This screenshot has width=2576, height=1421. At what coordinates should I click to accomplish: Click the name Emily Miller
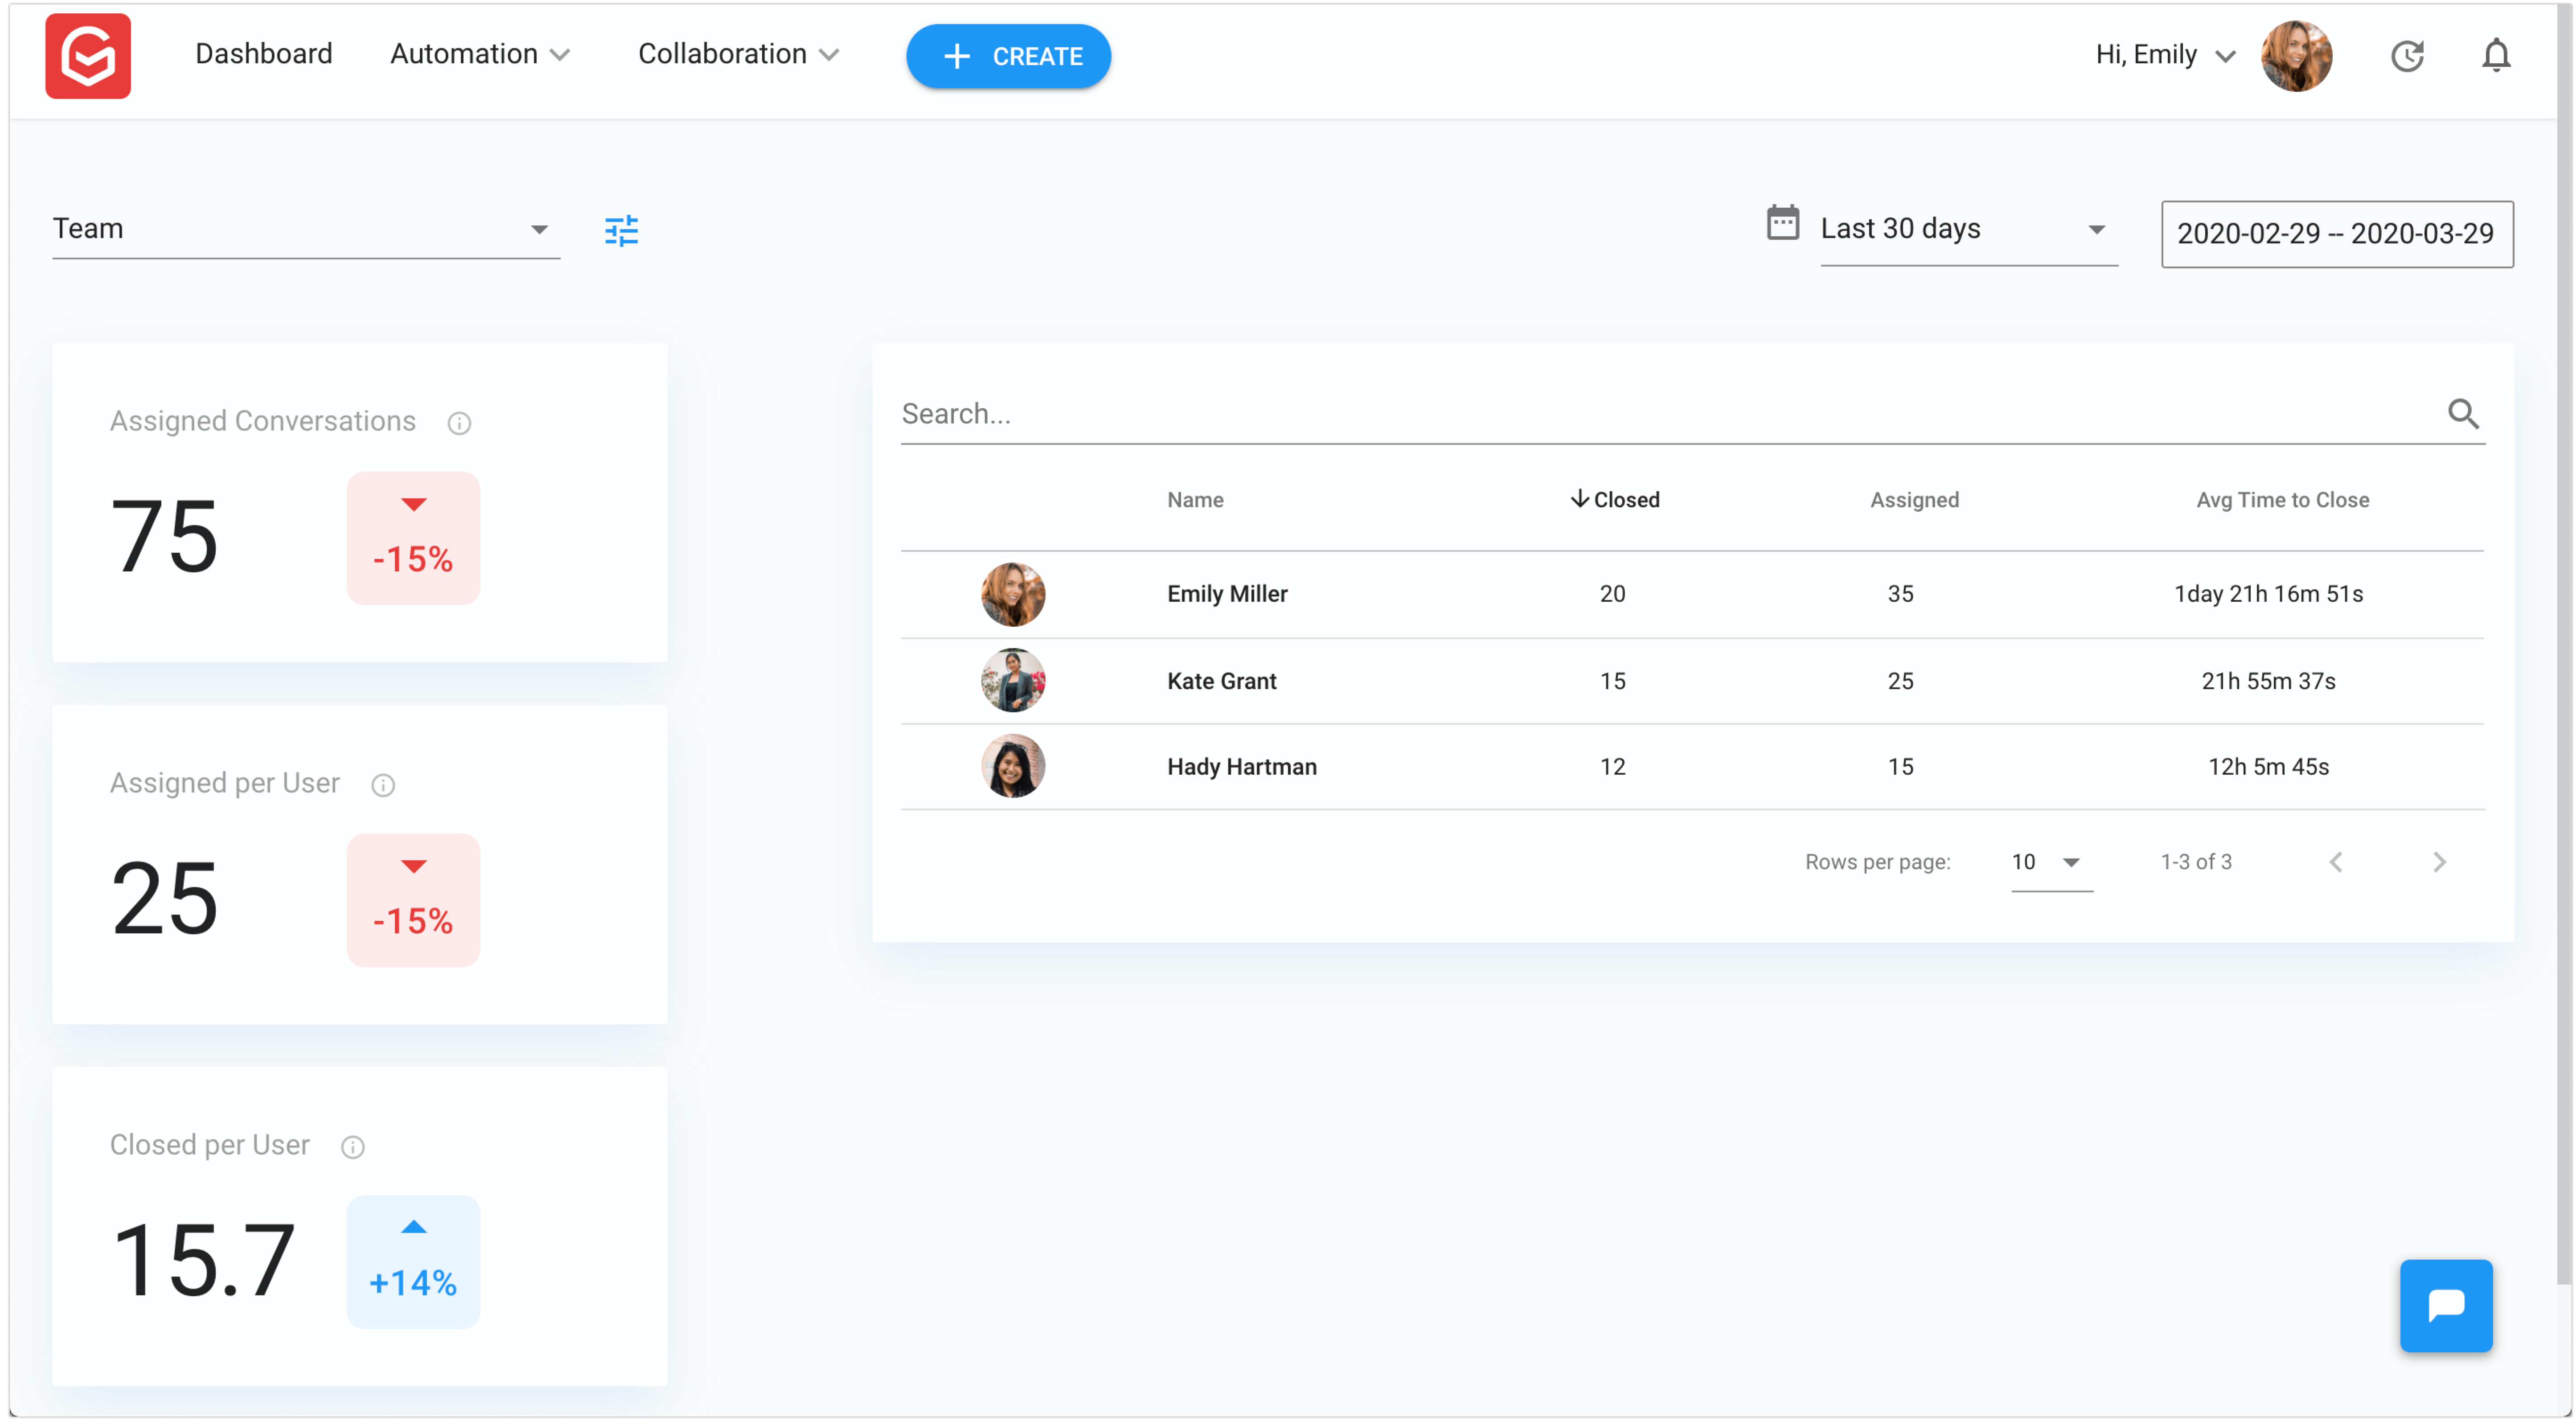tap(1227, 594)
